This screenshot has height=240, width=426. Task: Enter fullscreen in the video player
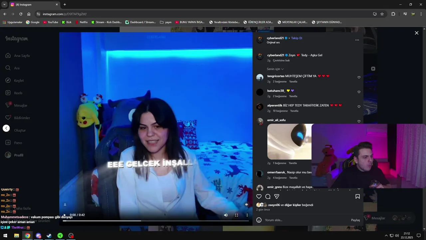pos(236,215)
